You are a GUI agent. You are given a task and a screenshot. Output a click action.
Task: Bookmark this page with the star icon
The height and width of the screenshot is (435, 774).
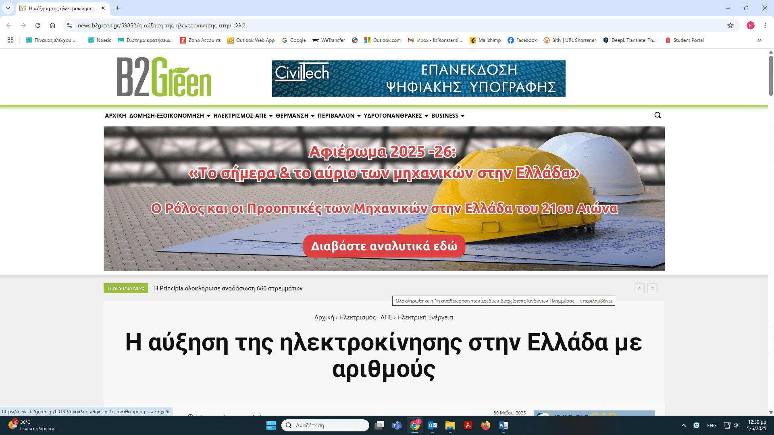(x=730, y=25)
